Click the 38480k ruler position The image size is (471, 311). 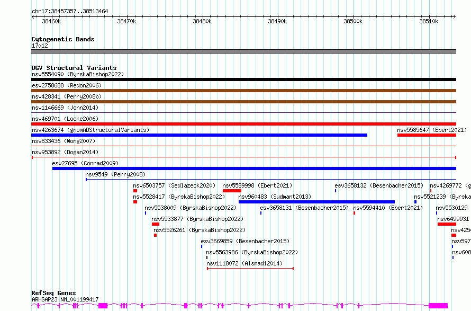pyautogui.click(x=202, y=21)
